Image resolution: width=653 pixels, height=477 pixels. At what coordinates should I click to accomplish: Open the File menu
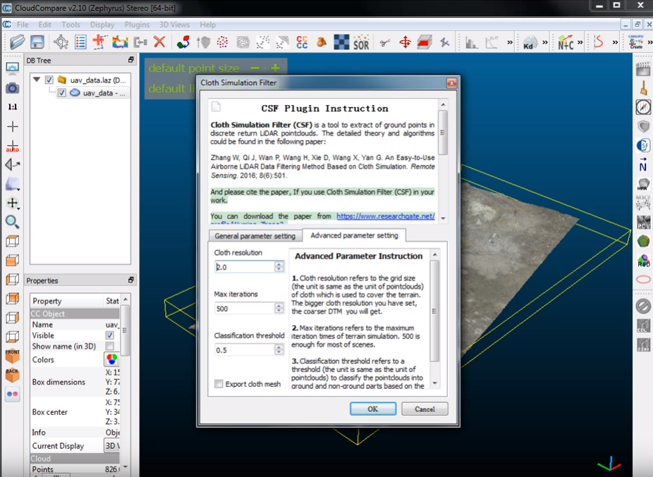pos(23,25)
